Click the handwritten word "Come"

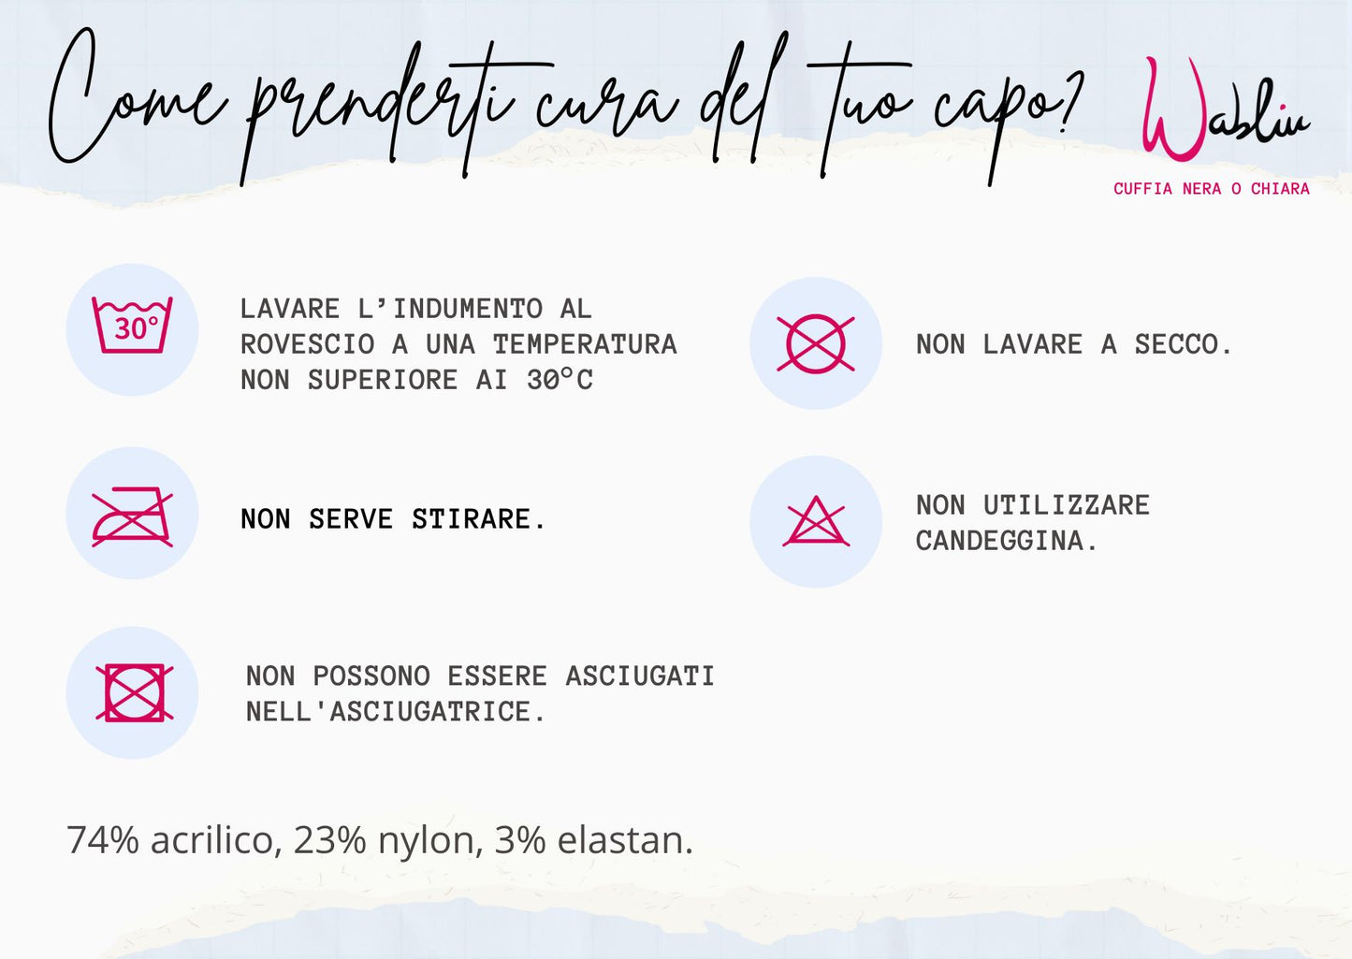pos(136,103)
